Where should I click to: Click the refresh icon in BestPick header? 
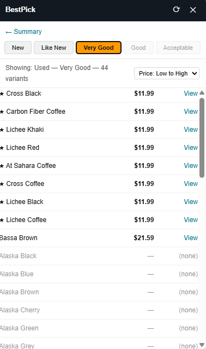point(176,9)
